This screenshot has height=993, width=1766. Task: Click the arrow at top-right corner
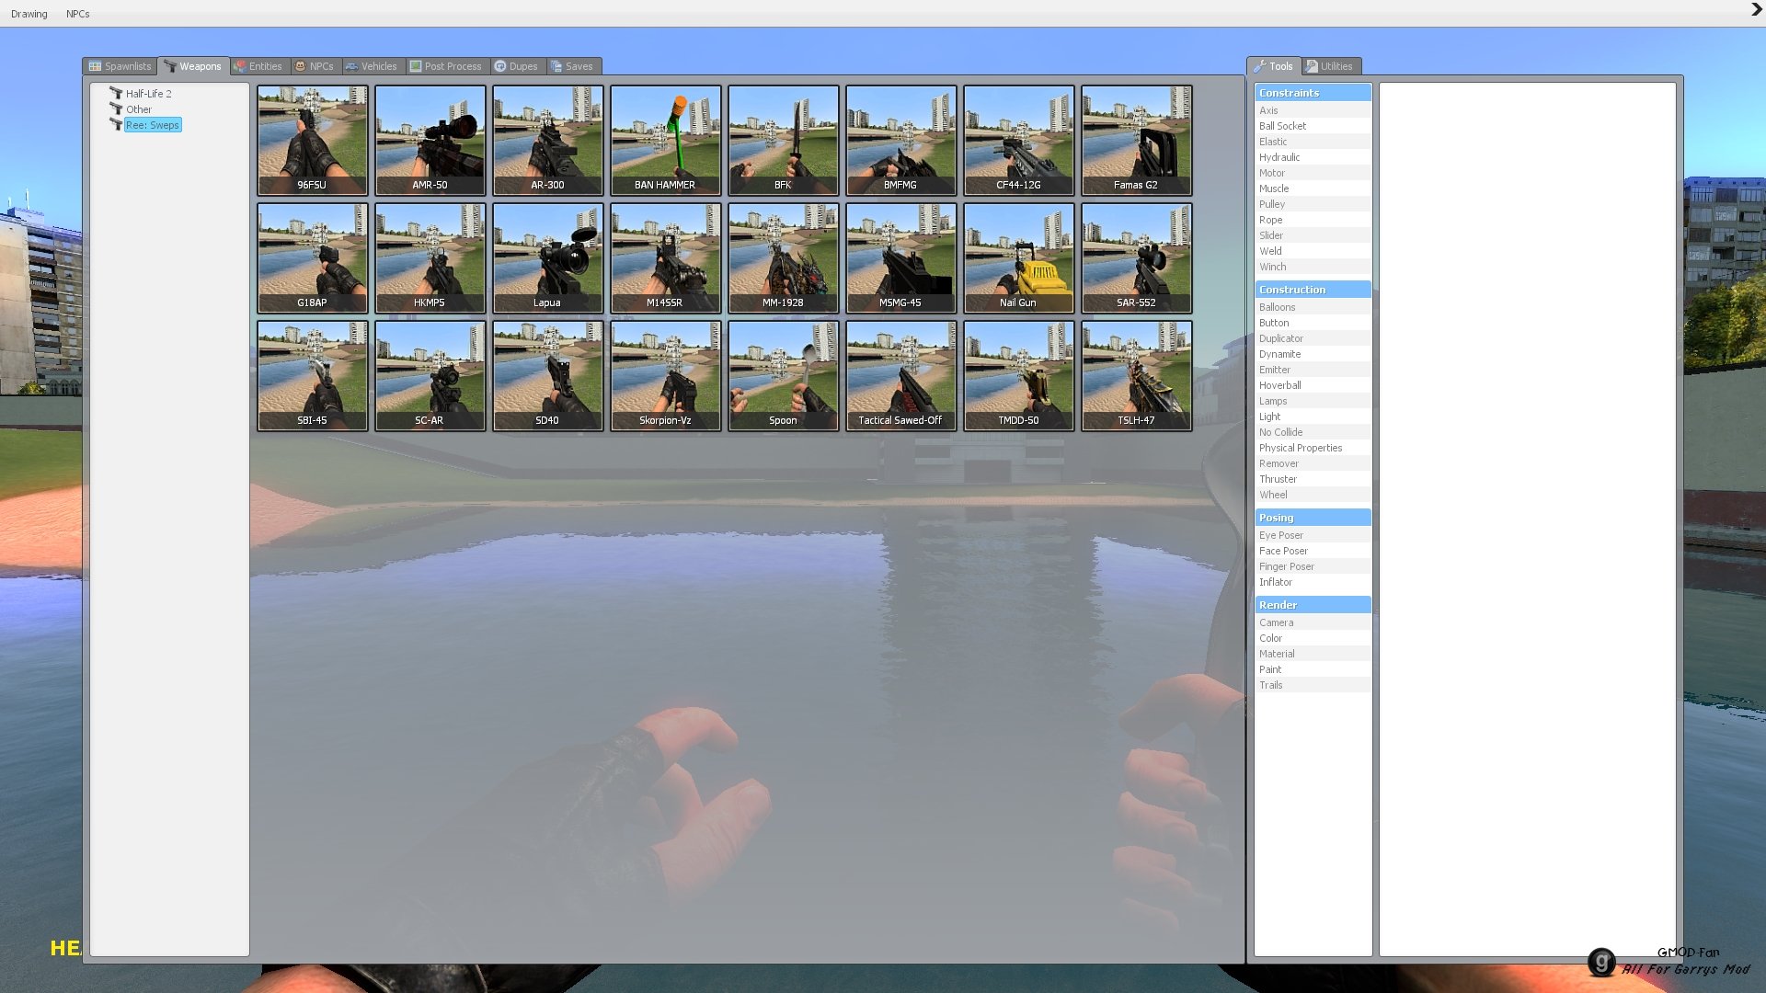[1756, 10]
